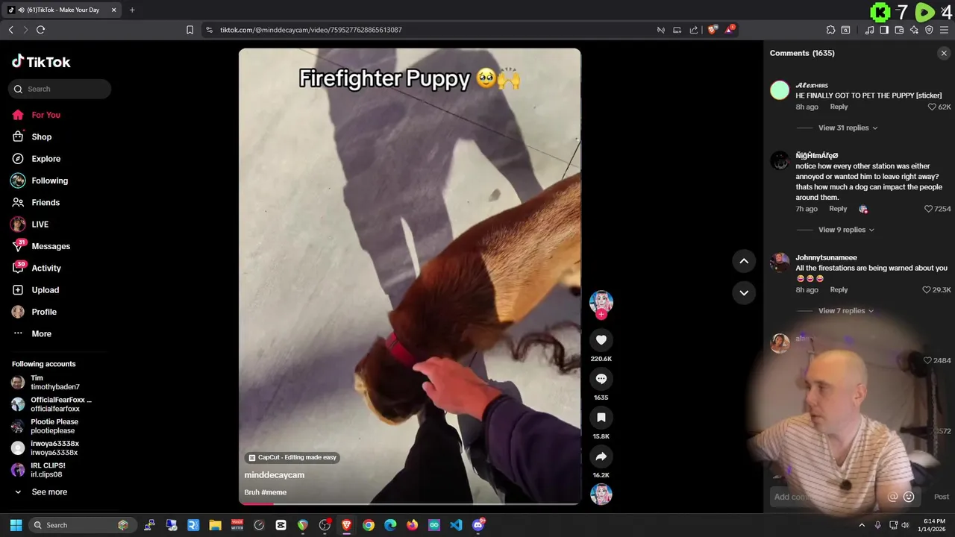
Task: Select the Friends menu item
Action: [46, 203]
